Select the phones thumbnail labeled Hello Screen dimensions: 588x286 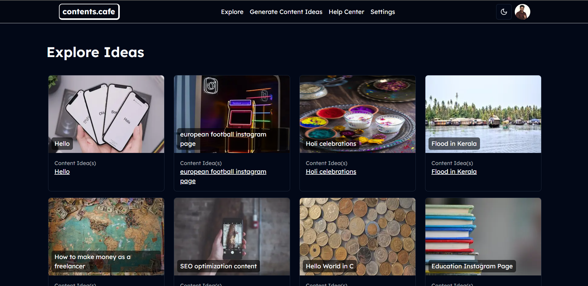pos(106,114)
